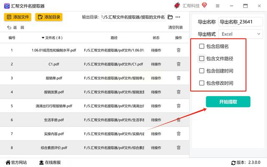Image resolution: width=267 pixels, height=167 pixels.
Task: Minimize the application window
Action: coord(232,6)
